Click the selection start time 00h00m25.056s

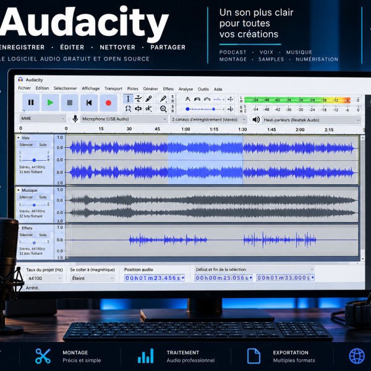(x=223, y=278)
